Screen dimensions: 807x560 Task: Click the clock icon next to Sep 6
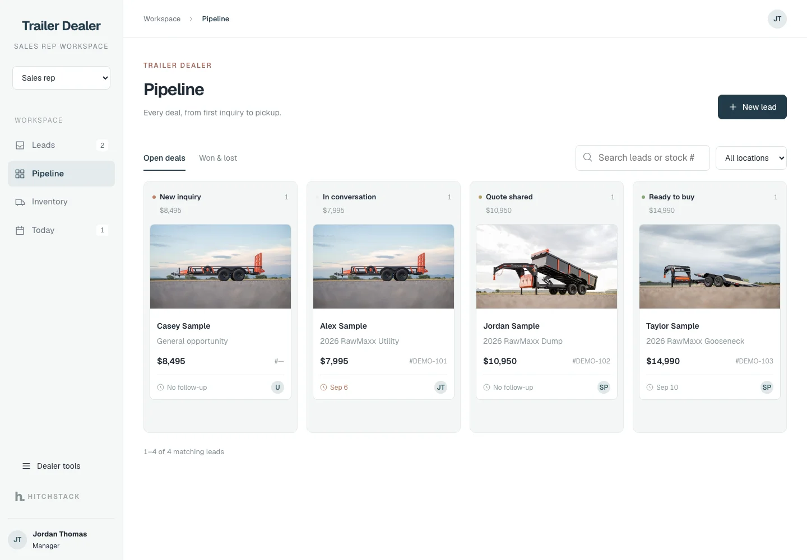click(323, 388)
